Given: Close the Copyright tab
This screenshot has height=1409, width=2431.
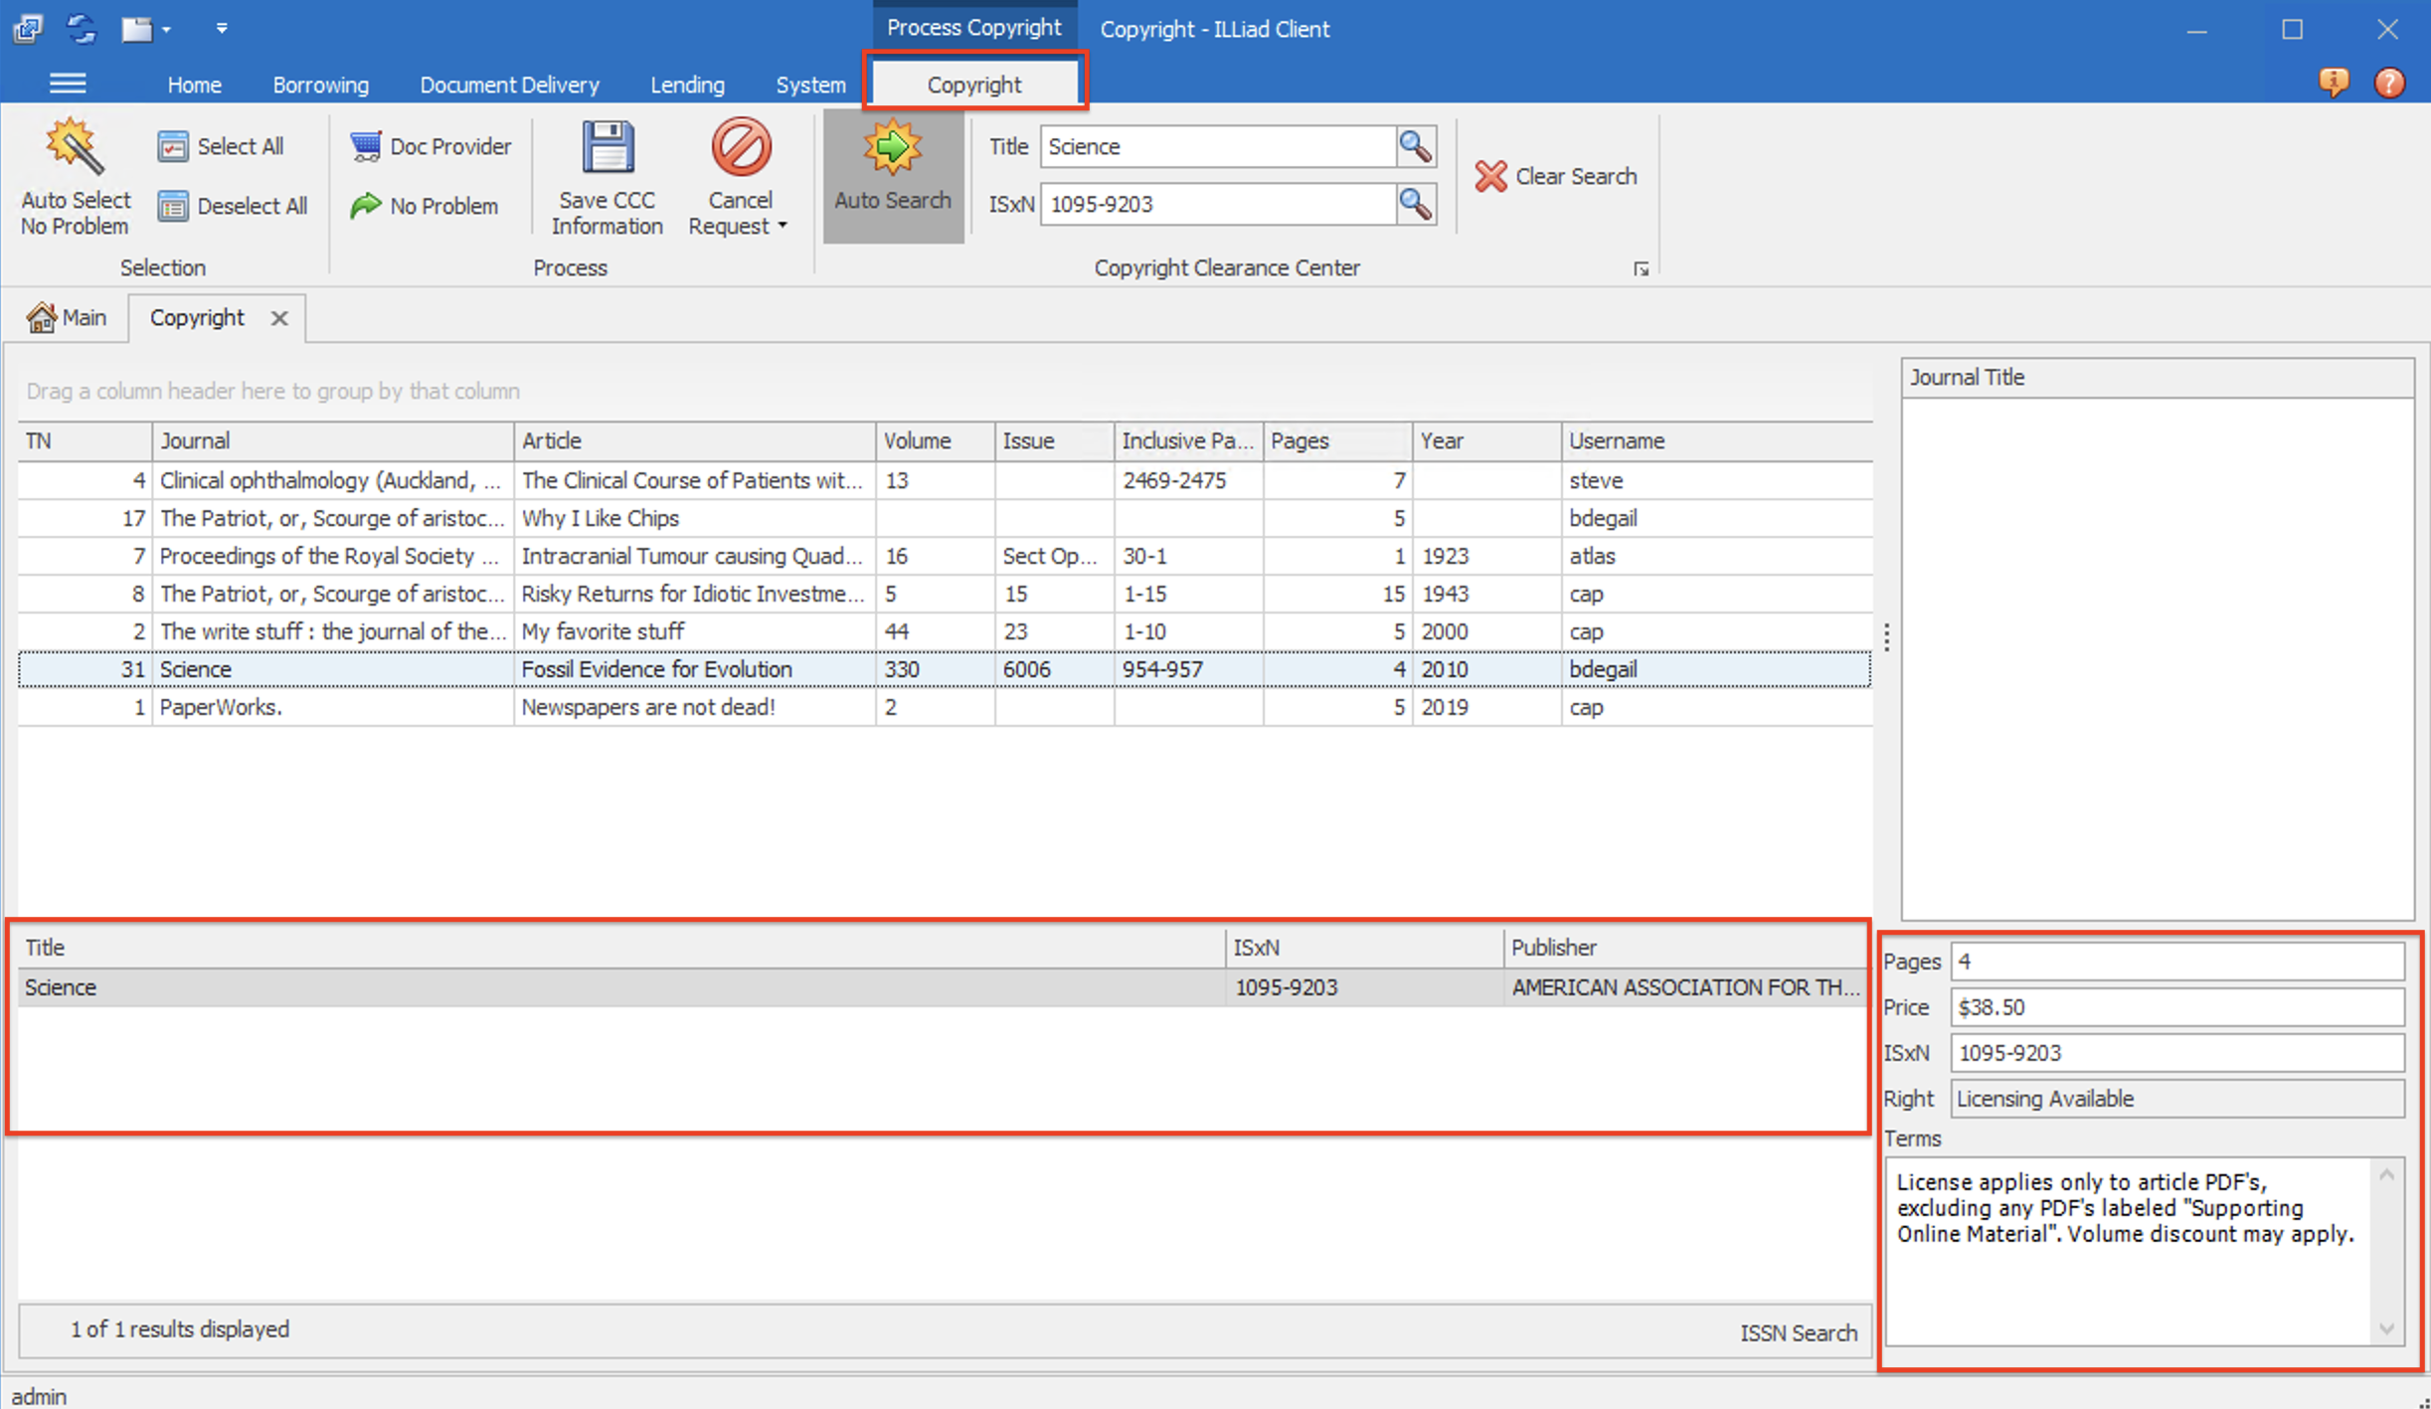Looking at the screenshot, I should [279, 318].
